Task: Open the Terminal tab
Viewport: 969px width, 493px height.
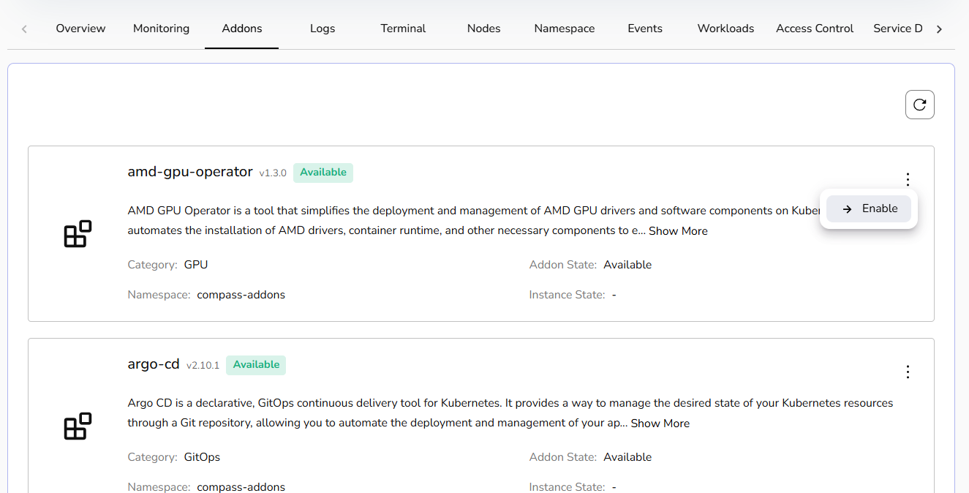Action: pyautogui.click(x=403, y=29)
